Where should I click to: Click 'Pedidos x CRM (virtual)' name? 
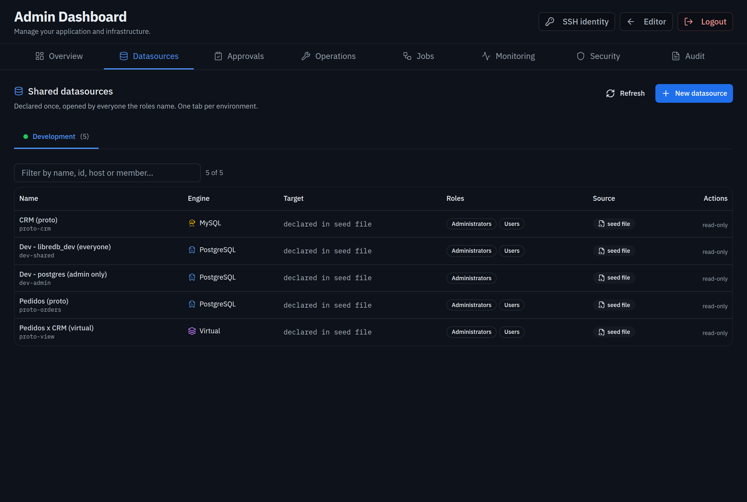pos(56,328)
